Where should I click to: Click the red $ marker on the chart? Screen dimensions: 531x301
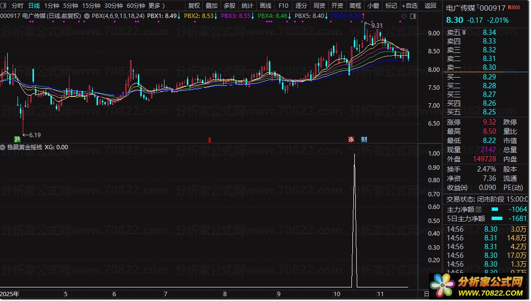click(x=210, y=140)
